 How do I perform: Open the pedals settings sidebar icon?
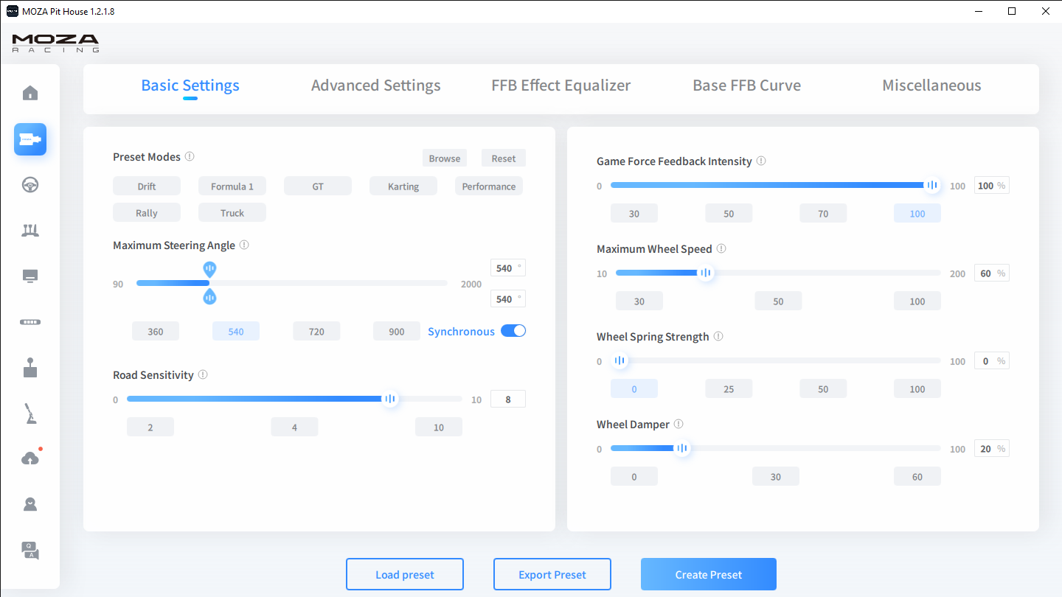pos(30,231)
